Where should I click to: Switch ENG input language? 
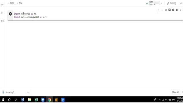pyautogui.click(x=174, y=100)
